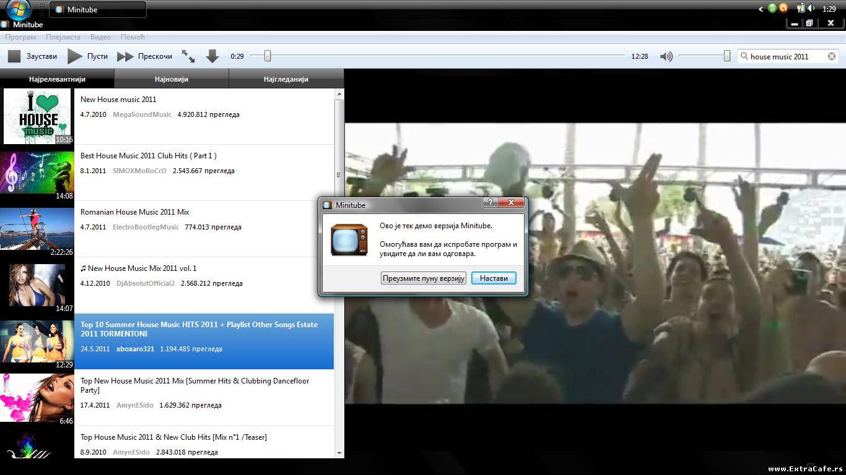Click the help question-mark button in dialog
The height and width of the screenshot is (475, 846).
[x=491, y=203]
